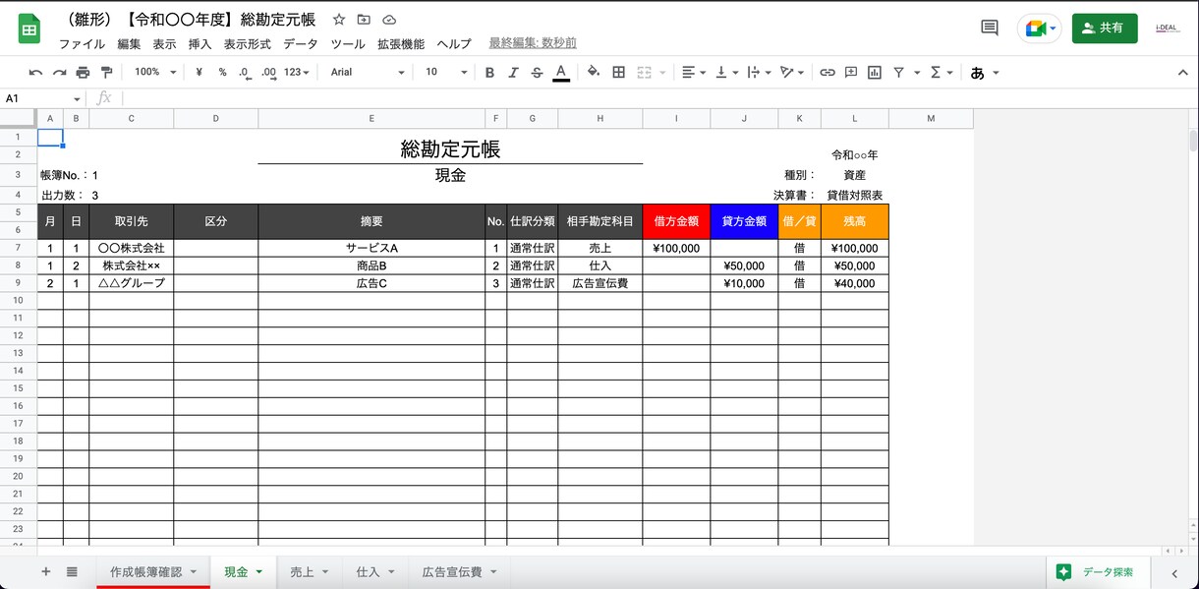Insert a chart

click(x=875, y=72)
